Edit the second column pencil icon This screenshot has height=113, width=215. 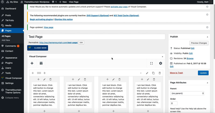pos(79,79)
